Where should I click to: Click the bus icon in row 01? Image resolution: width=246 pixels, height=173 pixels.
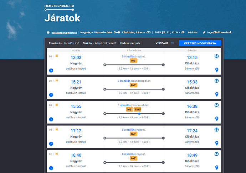click(57, 56)
